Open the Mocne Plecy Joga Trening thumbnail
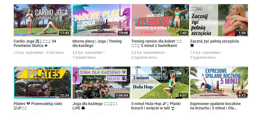This screenshot has height=114, width=259. click(101, 20)
